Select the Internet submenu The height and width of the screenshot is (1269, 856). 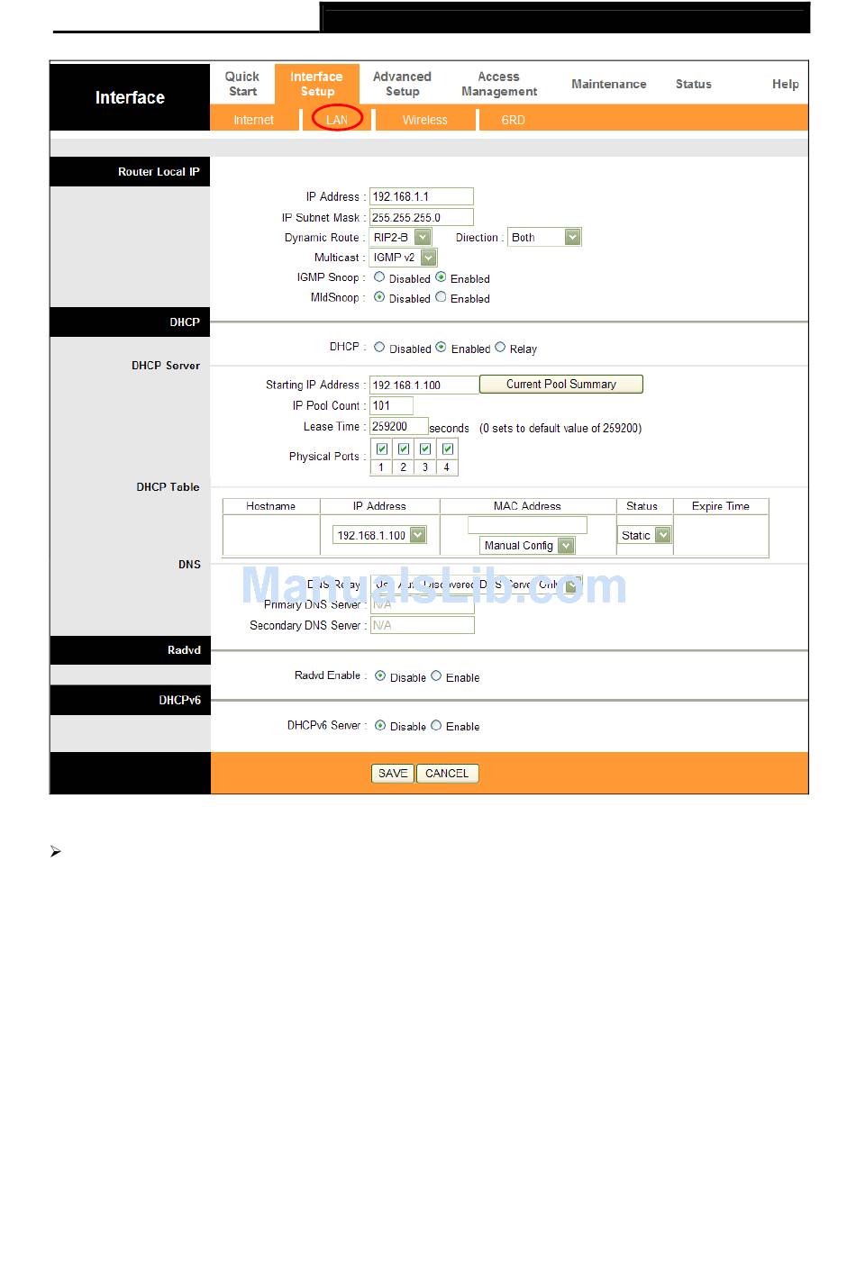[253, 120]
